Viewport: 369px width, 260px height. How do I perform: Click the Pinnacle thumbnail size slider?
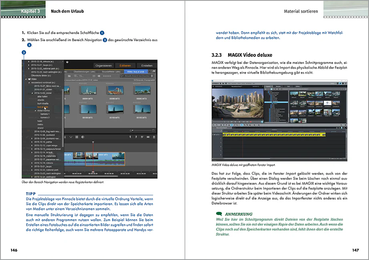142,130
